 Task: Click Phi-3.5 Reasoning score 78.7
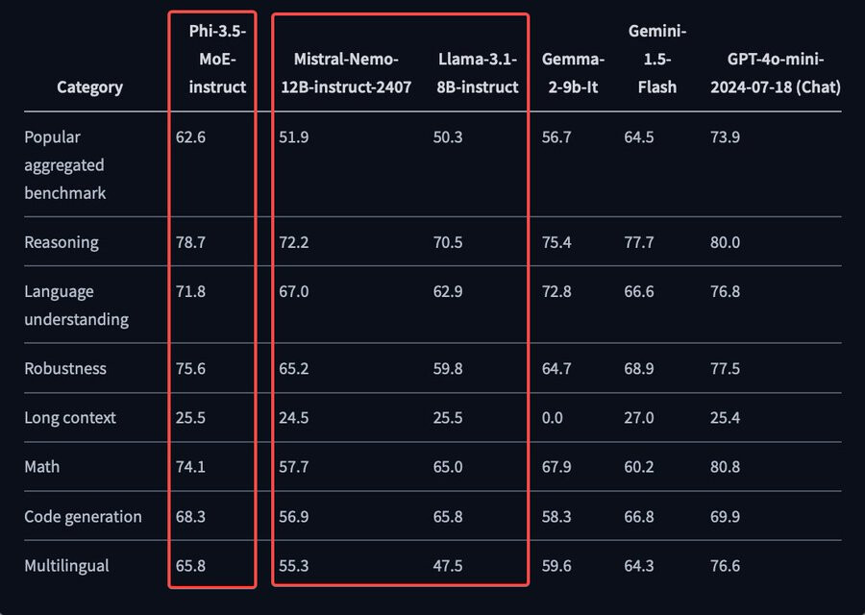pyautogui.click(x=190, y=242)
